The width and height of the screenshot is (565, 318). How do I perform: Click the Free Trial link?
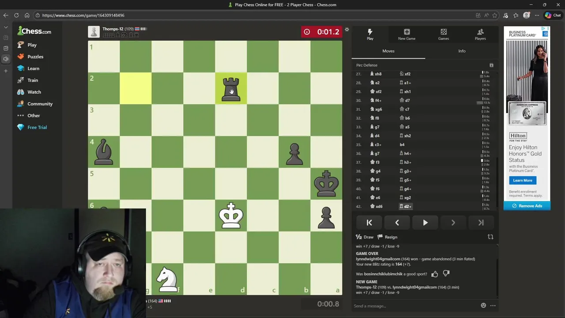coord(32,127)
